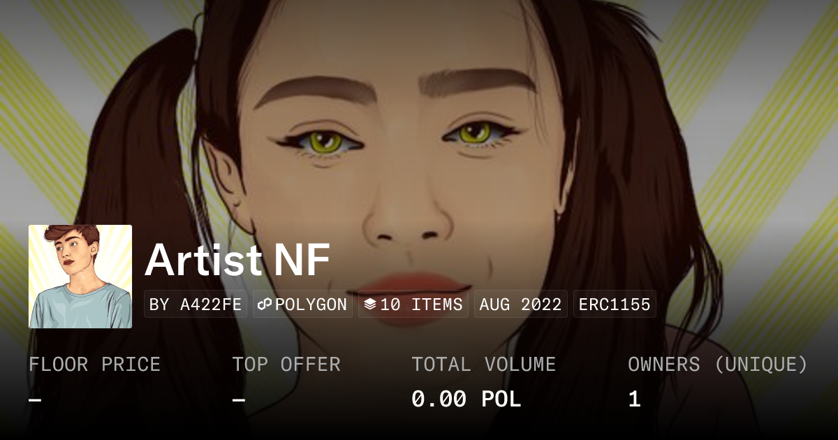
Task: Click the AUG 2022 creation date badge
Action: pos(521,305)
